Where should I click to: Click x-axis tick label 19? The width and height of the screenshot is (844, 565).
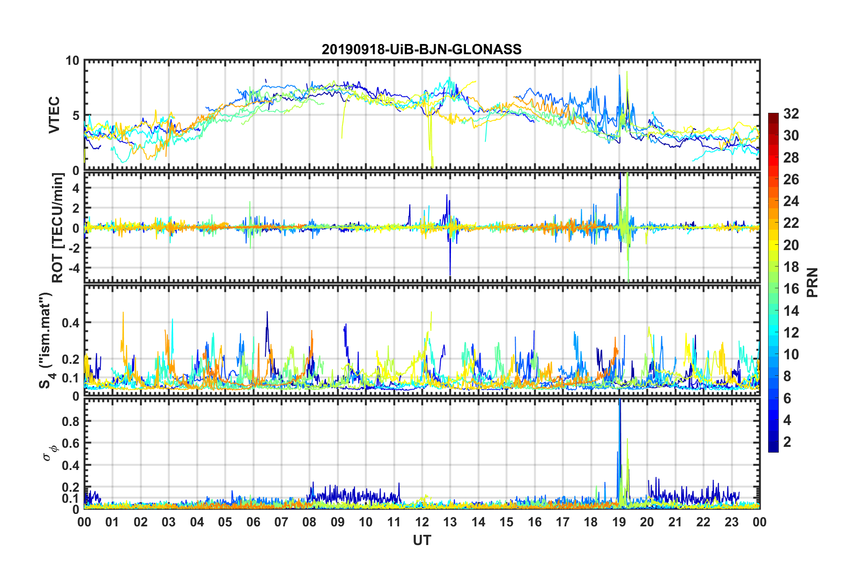coord(619,522)
